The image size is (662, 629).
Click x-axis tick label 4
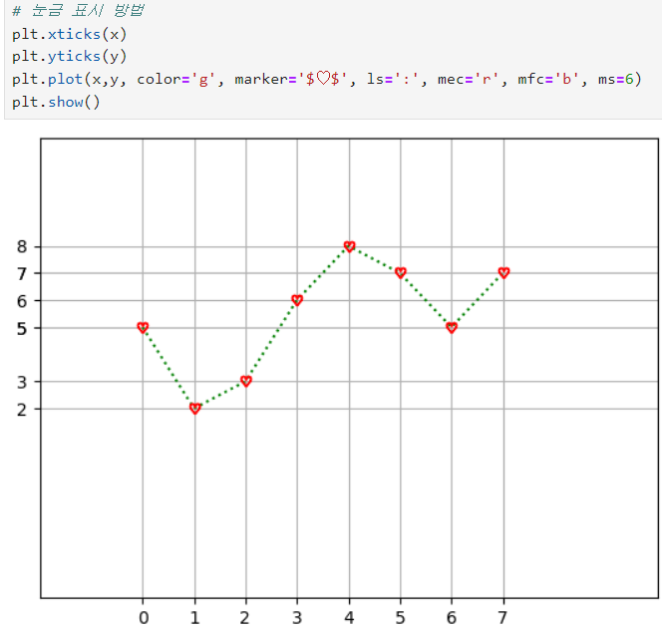point(349,618)
